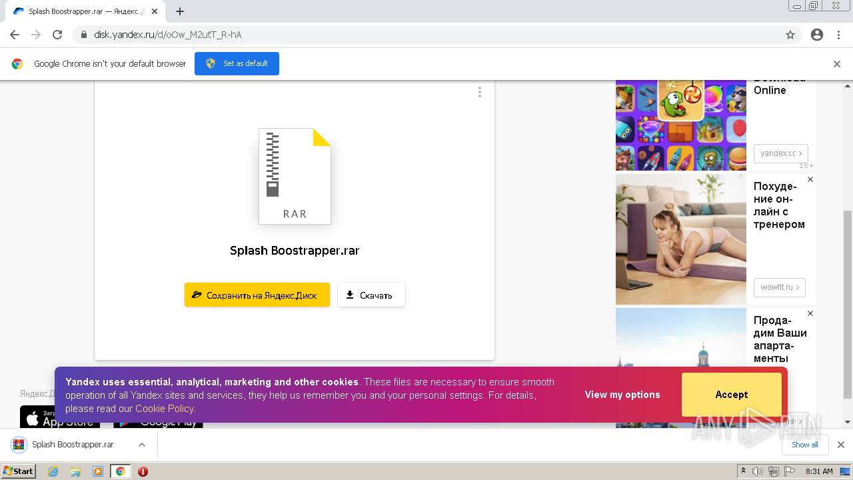The width and height of the screenshot is (853, 480).
Task: Follow the yandex.cc ad link
Action: [x=780, y=153]
